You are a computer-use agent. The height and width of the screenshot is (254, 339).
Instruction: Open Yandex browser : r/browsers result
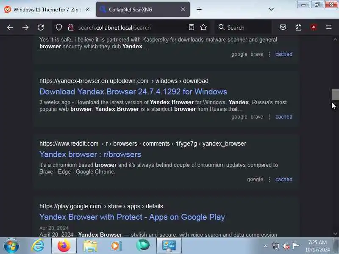click(90, 154)
